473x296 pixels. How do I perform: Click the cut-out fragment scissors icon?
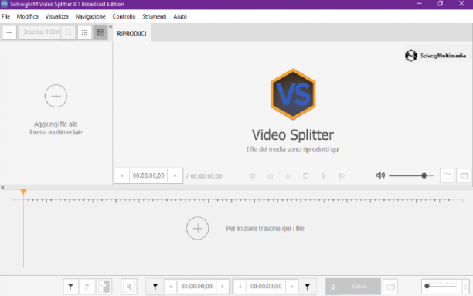click(129, 287)
